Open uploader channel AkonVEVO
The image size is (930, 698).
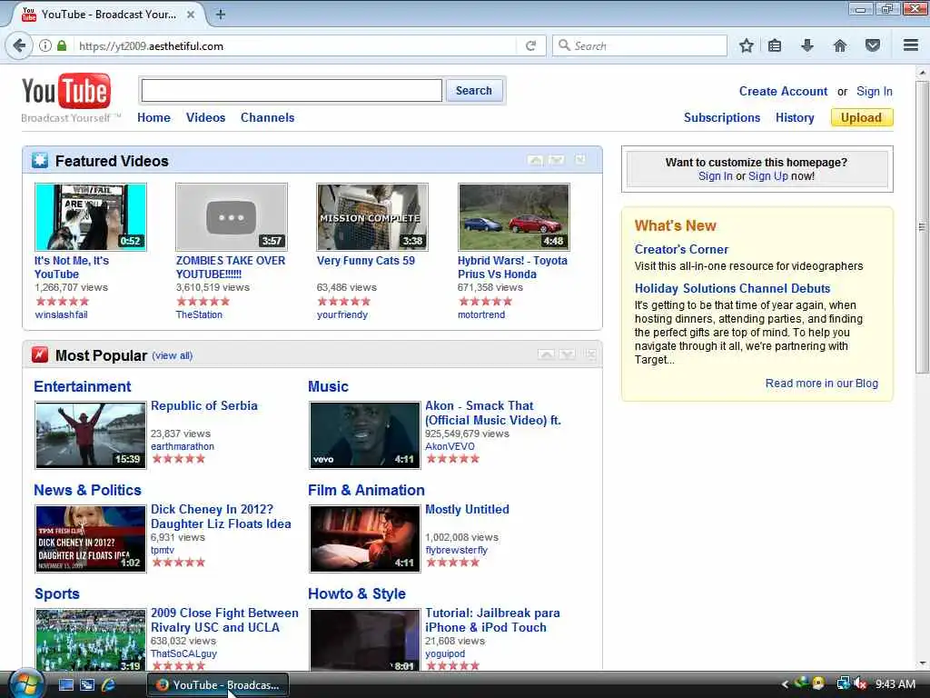[x=450, y=446]
